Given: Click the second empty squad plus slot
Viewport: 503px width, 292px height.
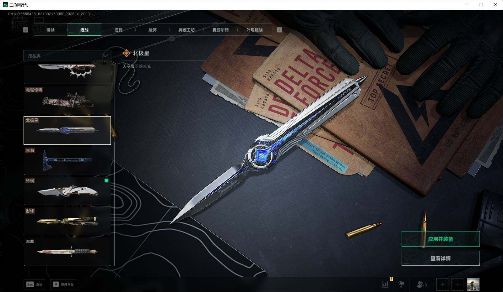Looking at the screenshot, I should (x=458, y=284).
